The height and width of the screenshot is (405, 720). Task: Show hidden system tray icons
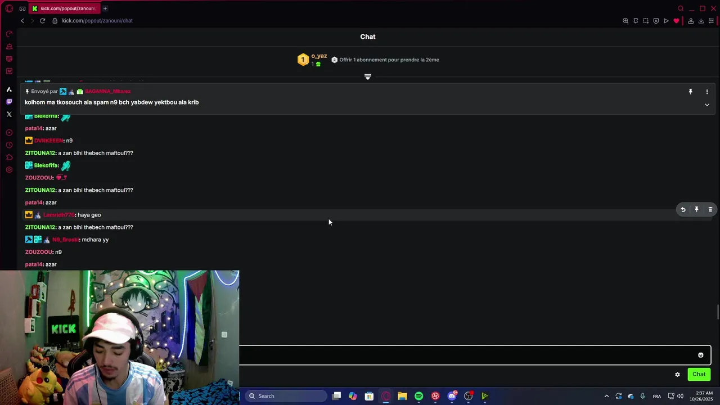pyautogui.click(x=606, y=396)
